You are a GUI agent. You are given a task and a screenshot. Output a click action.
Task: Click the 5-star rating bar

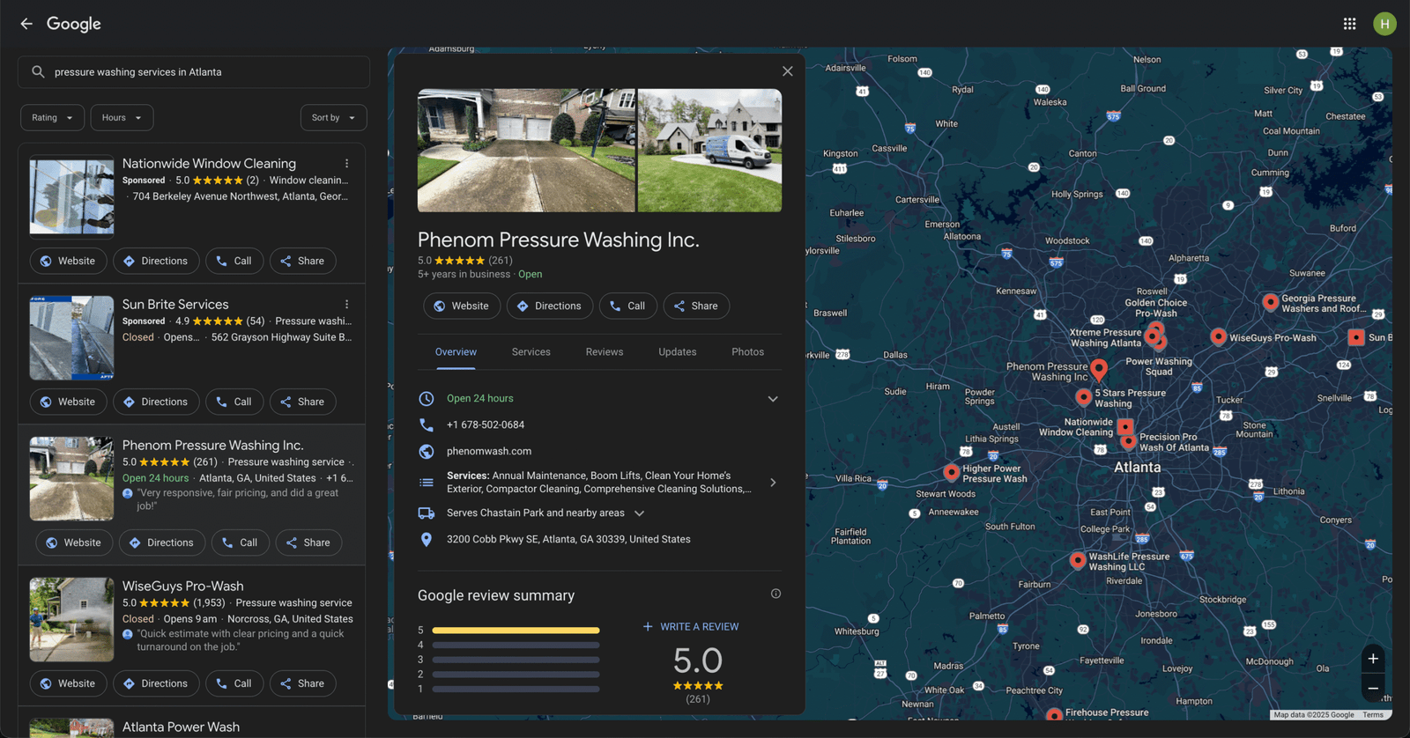click(x=516, y=631)
